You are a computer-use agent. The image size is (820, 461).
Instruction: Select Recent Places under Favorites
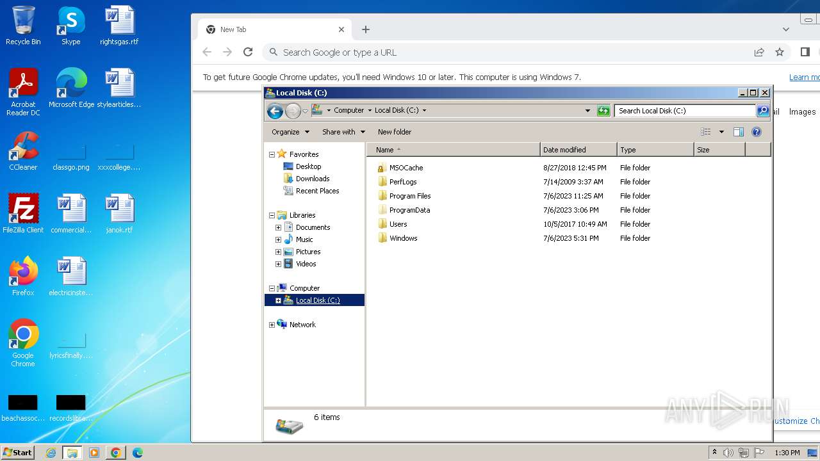[317, 191]
